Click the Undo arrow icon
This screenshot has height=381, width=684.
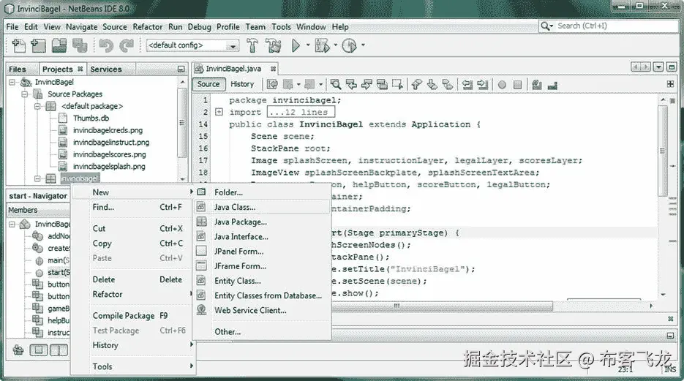point(106,45)
